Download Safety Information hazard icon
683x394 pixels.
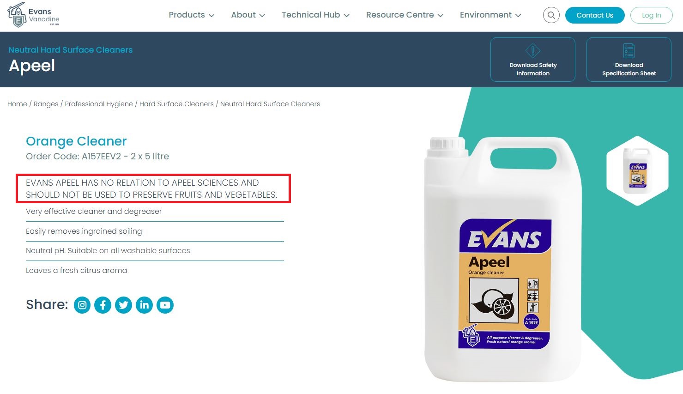pyautogui.click(x=533, y=50)
